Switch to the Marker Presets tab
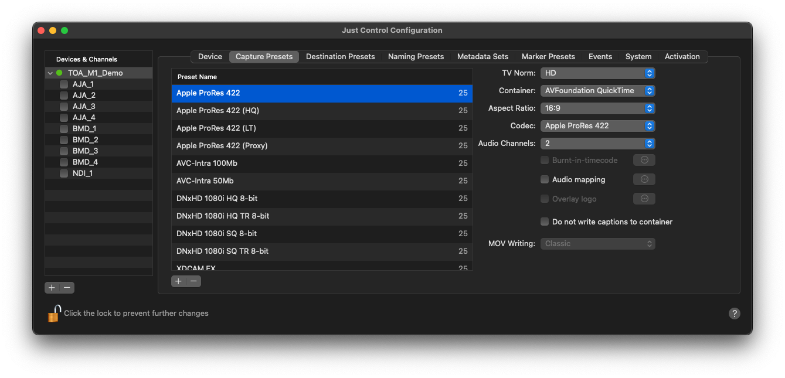The image size is (785, 378). [x=548, y=57]
